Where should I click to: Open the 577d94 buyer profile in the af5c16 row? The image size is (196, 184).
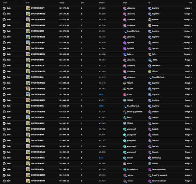click(x=155, y=163)
